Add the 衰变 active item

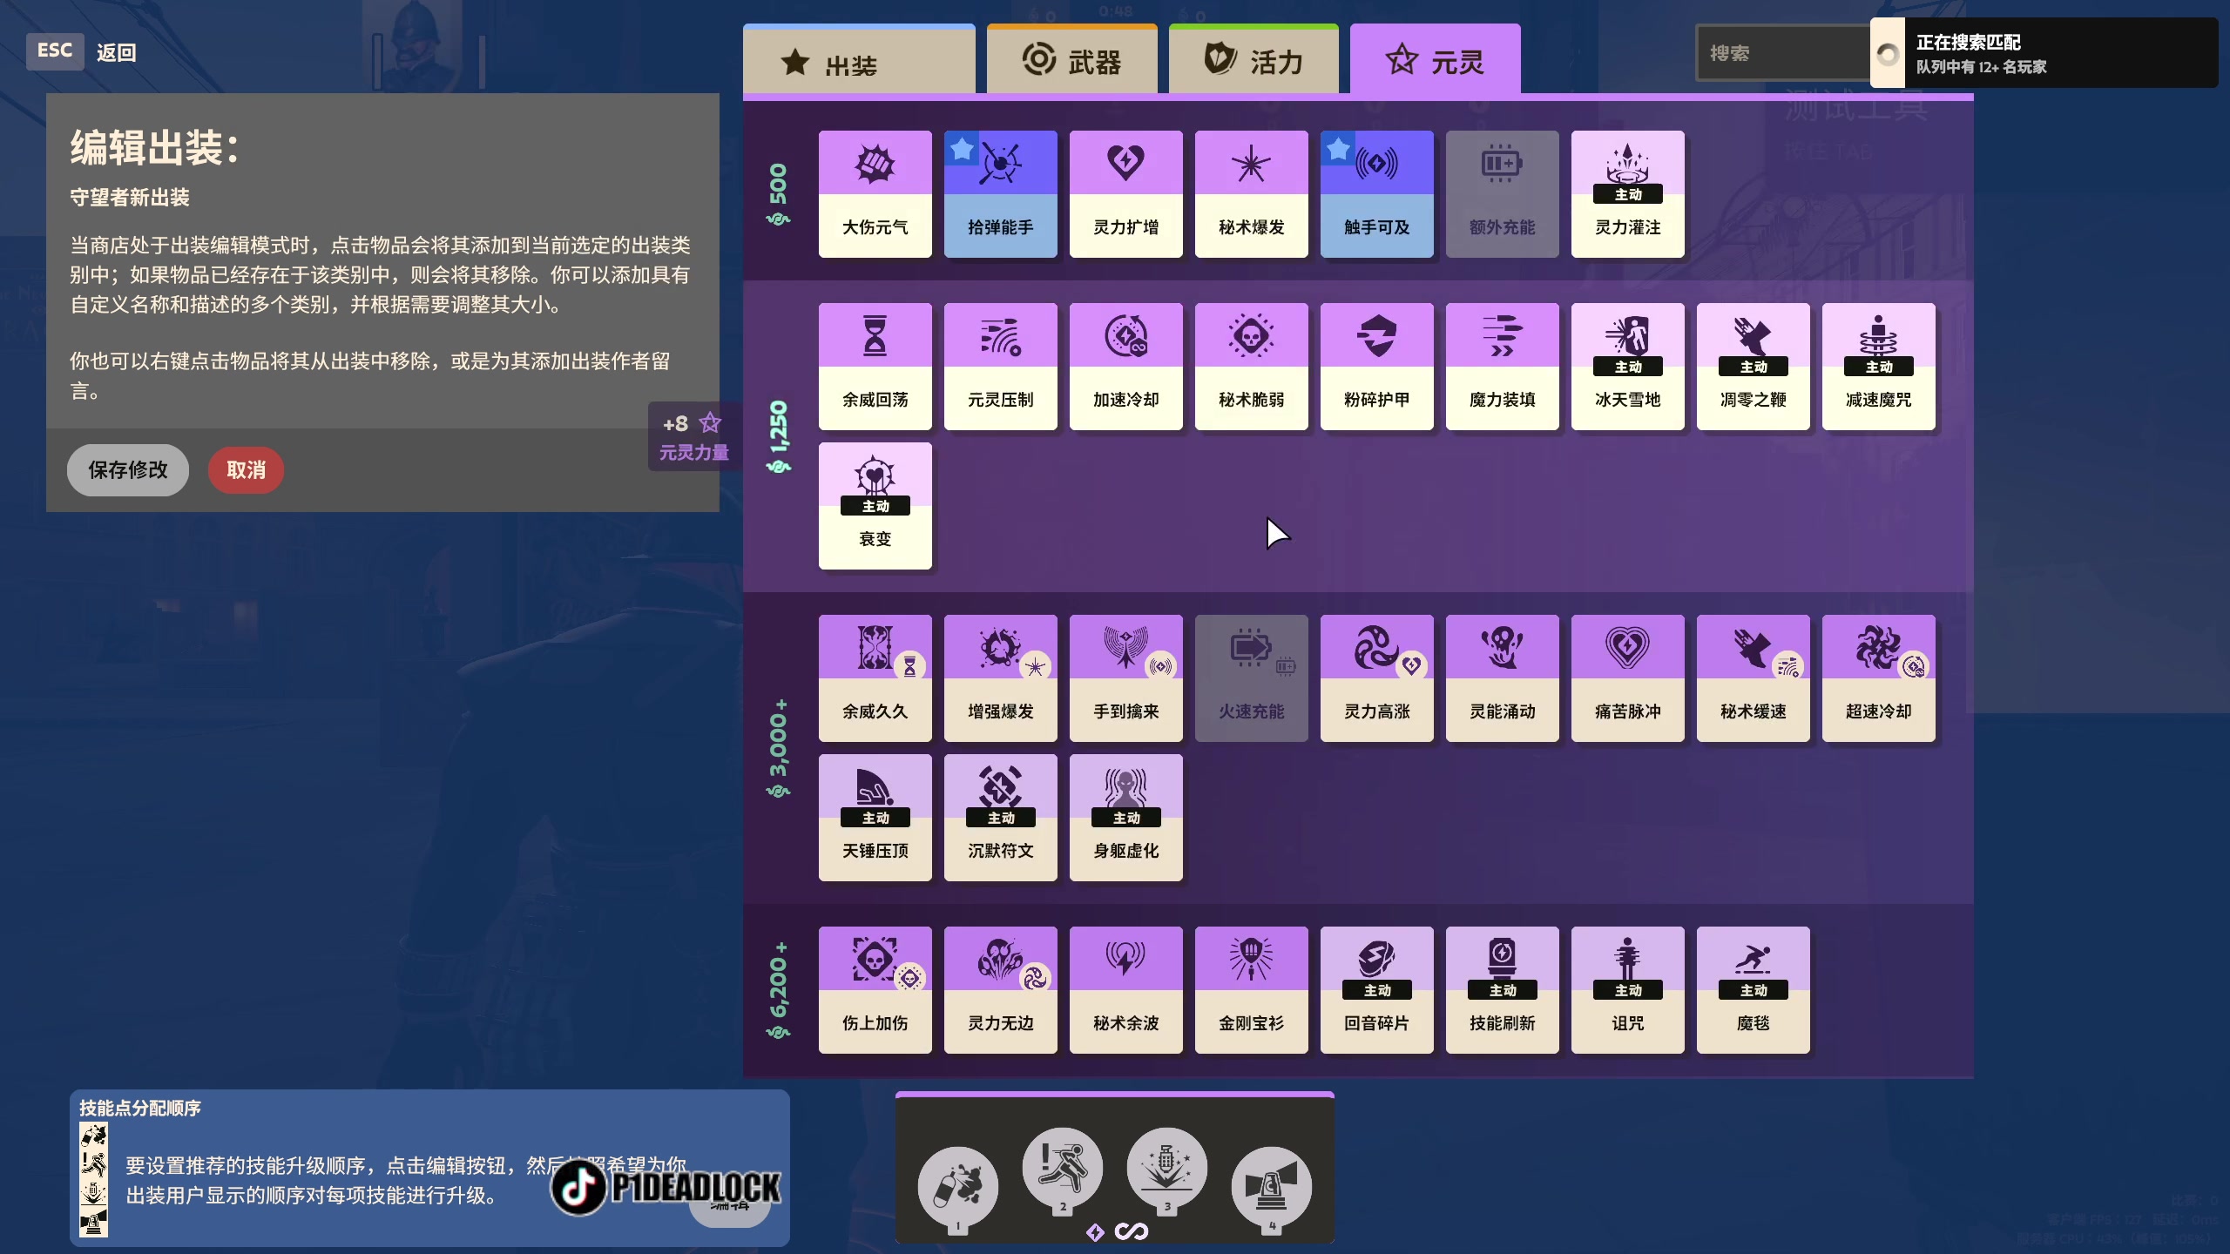875,505
